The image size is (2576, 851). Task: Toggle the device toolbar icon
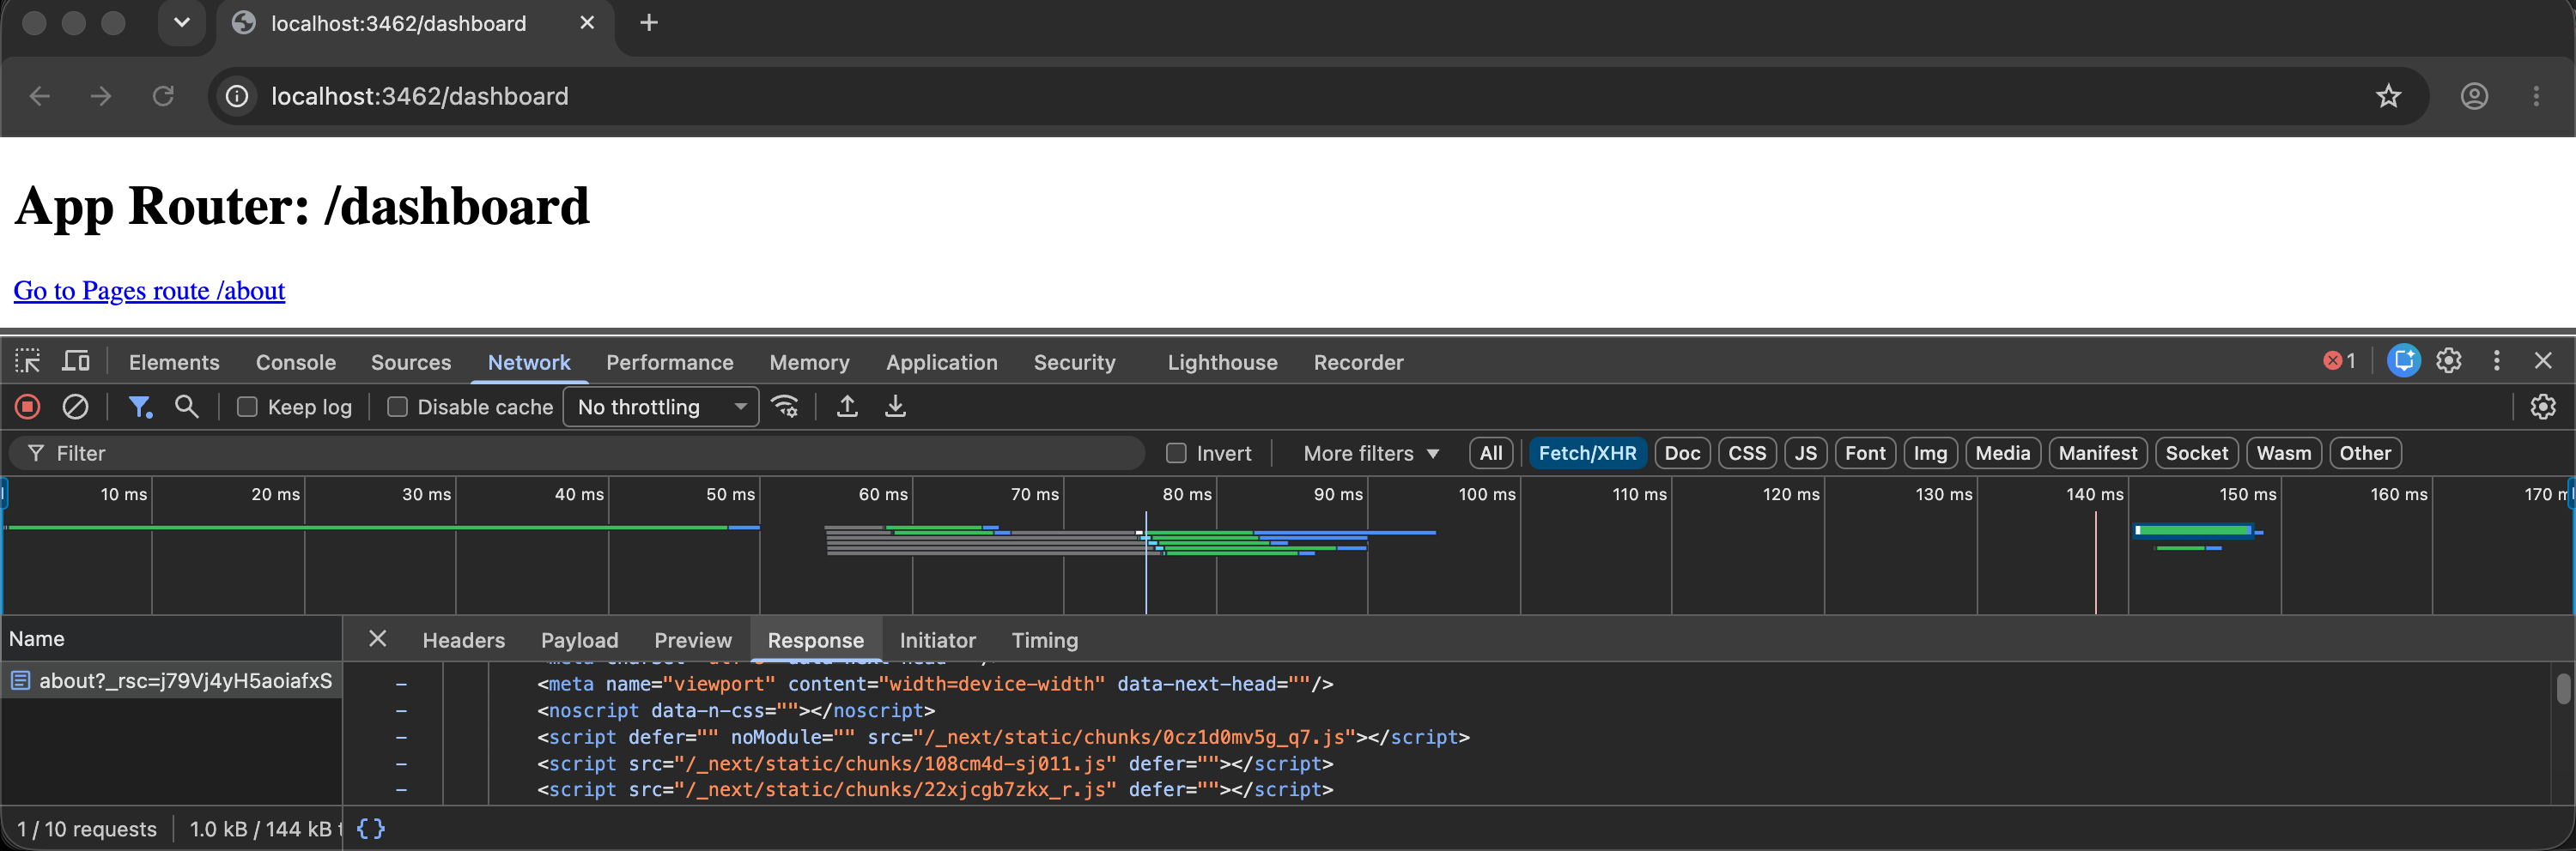[x=76, y=361]
